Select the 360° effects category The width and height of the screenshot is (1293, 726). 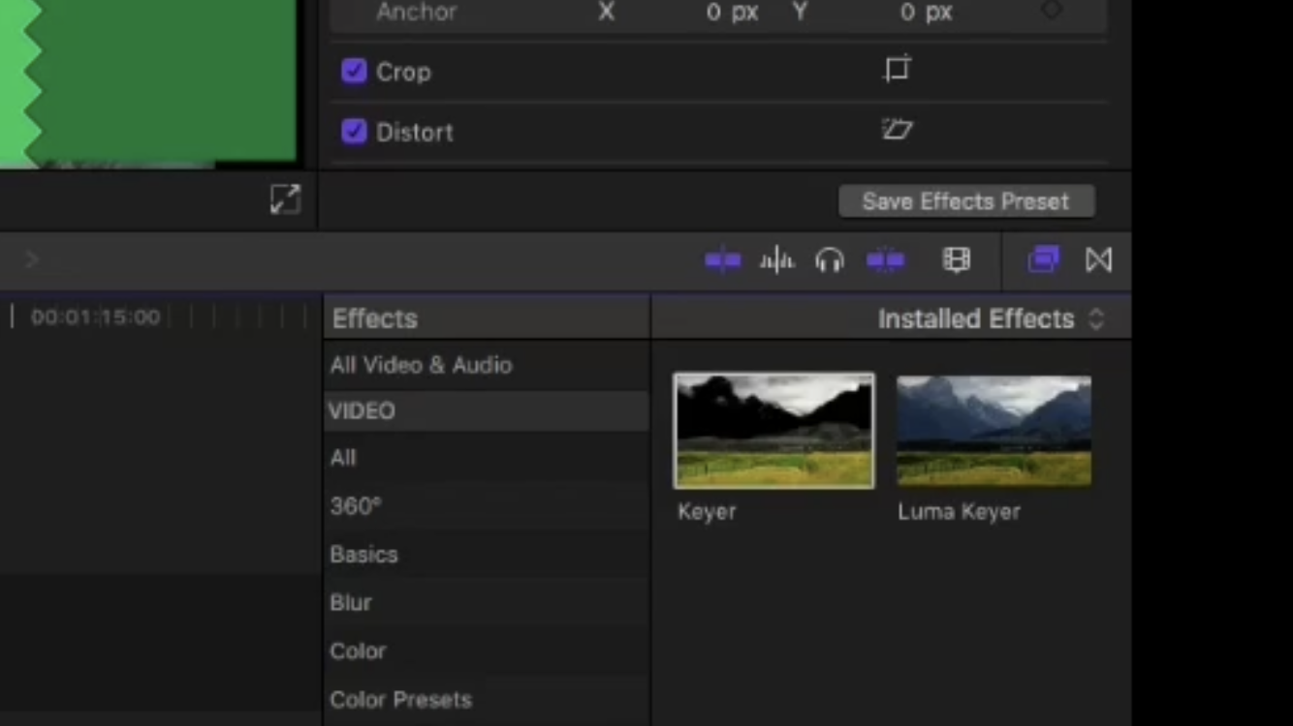[x=355, y=505]
